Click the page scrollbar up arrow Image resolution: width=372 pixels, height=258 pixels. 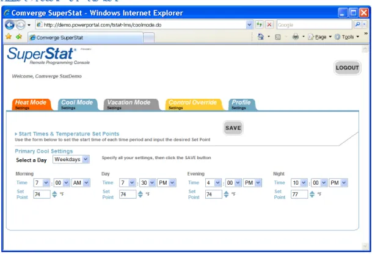click(x=365, y=49)
